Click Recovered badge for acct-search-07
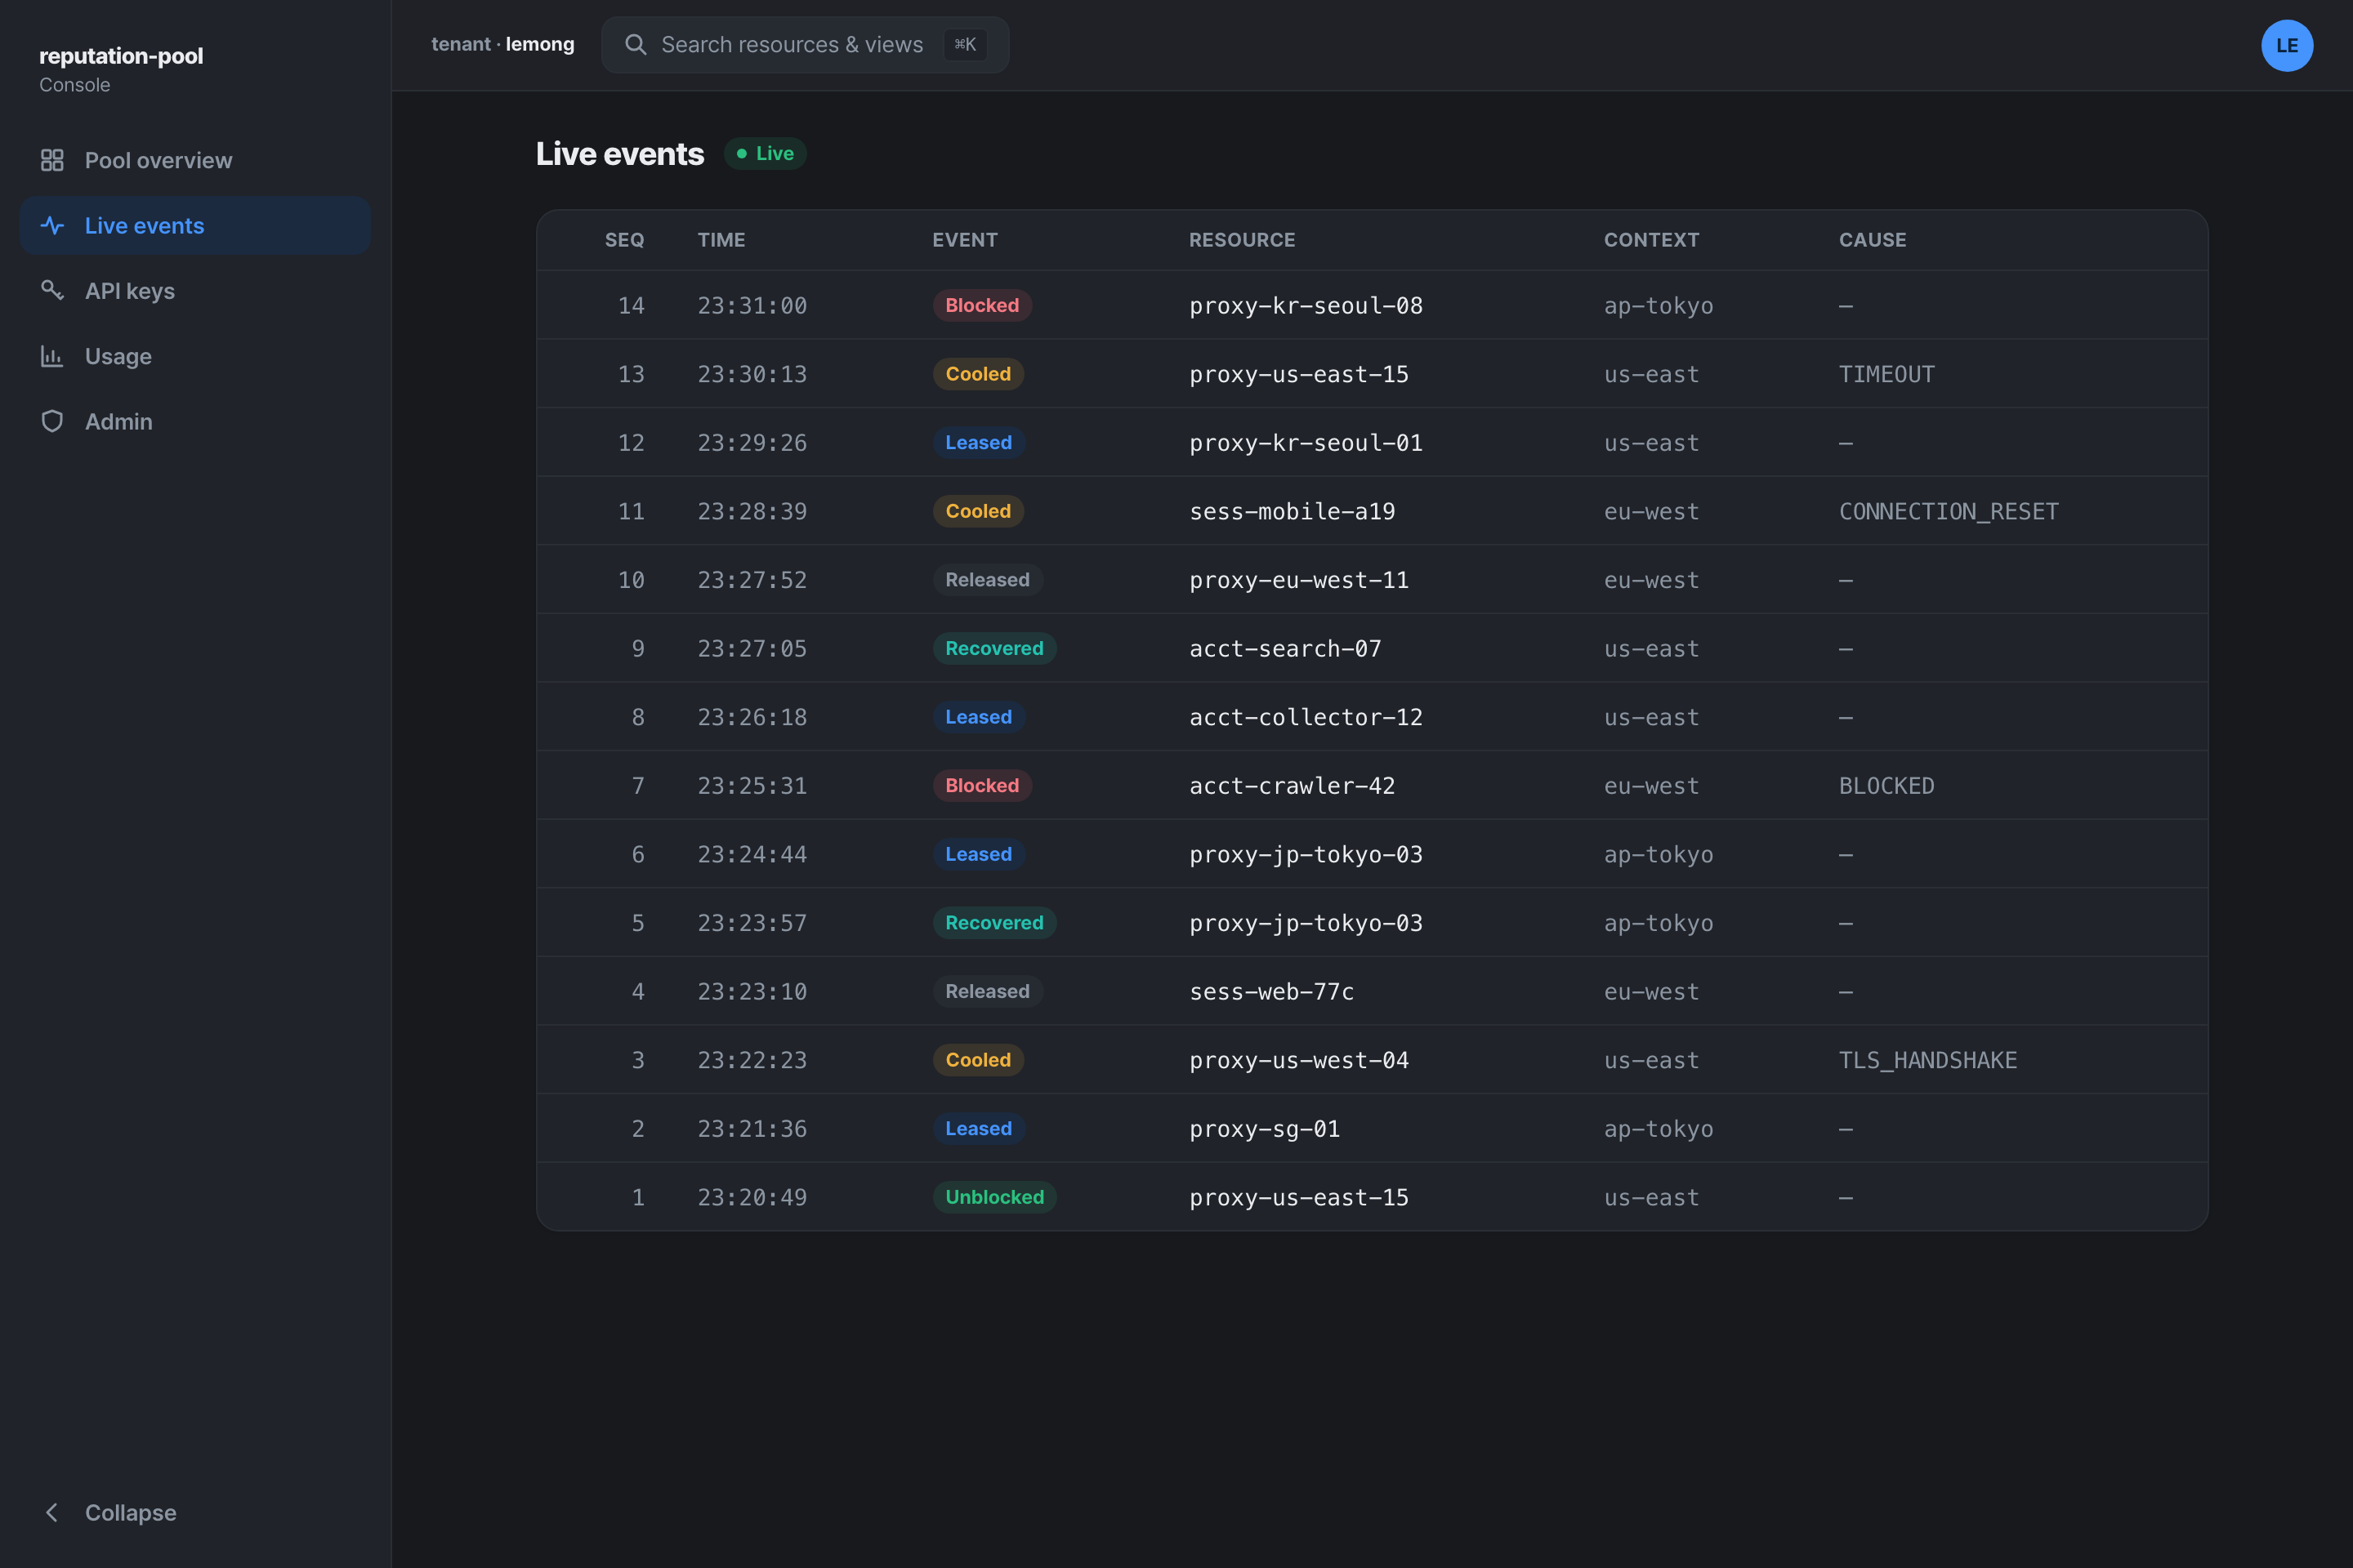This screenshot has width=2353, height=1568. click(994, 648)
